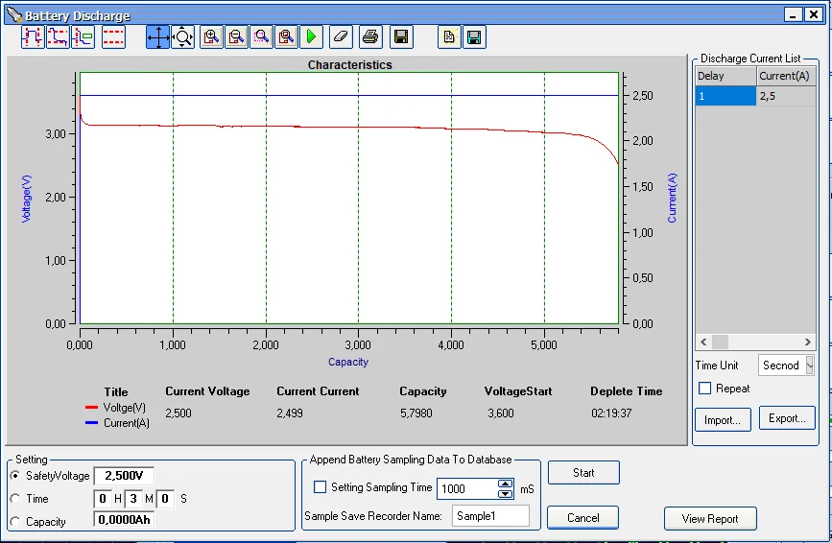This screenshot has height=543, width=832.
Task: Click the Sample Save Recorder Name field
Action: click(x=490, y=516)
